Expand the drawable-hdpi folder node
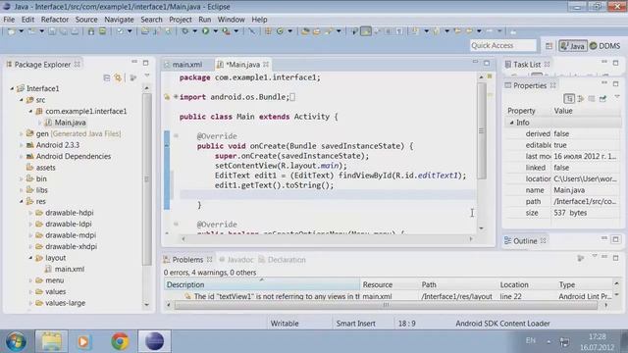The image size is (628, 353). pos(30,213)
